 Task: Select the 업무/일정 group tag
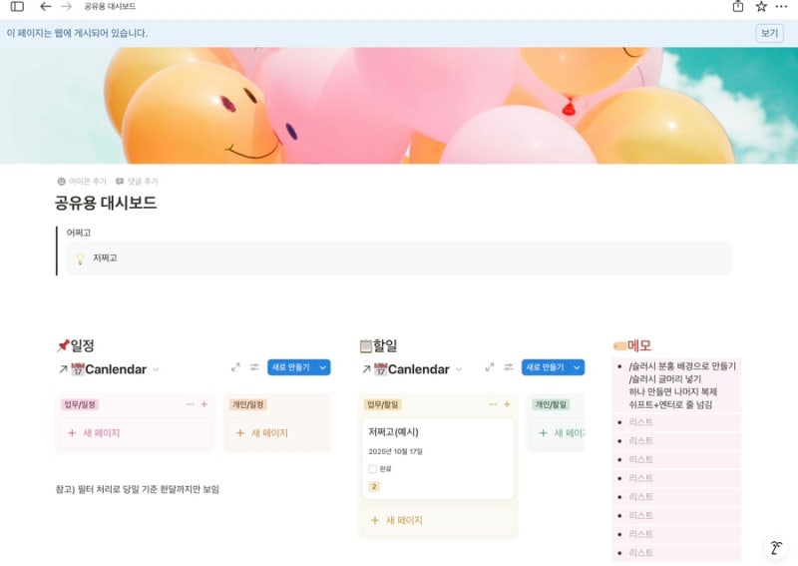tap(80, 404)
